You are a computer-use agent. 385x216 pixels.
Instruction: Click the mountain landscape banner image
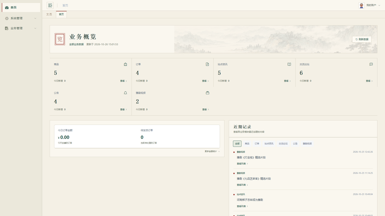(275, 39)
